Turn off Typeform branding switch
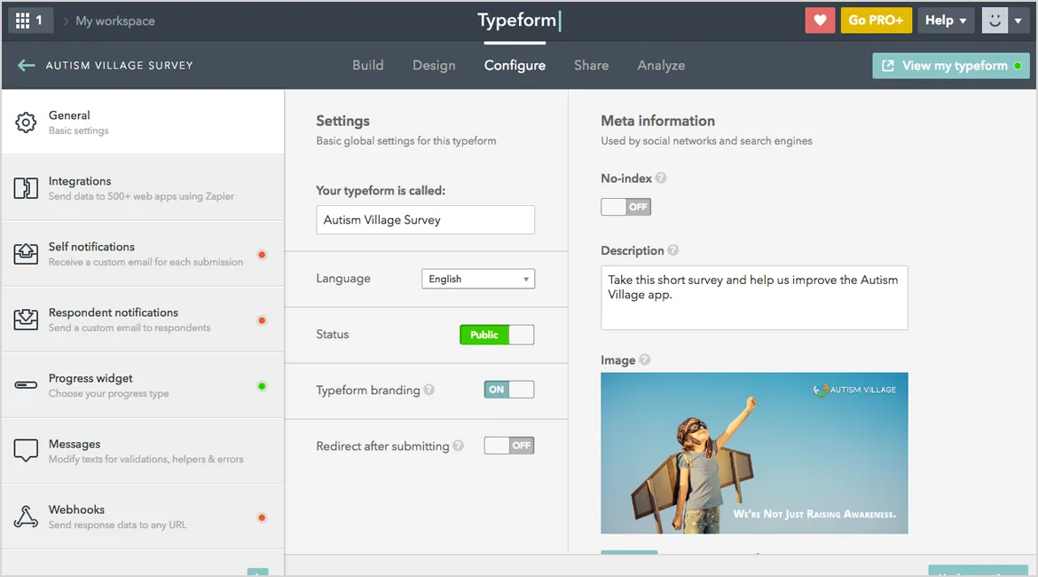 [x=508, y=390]
